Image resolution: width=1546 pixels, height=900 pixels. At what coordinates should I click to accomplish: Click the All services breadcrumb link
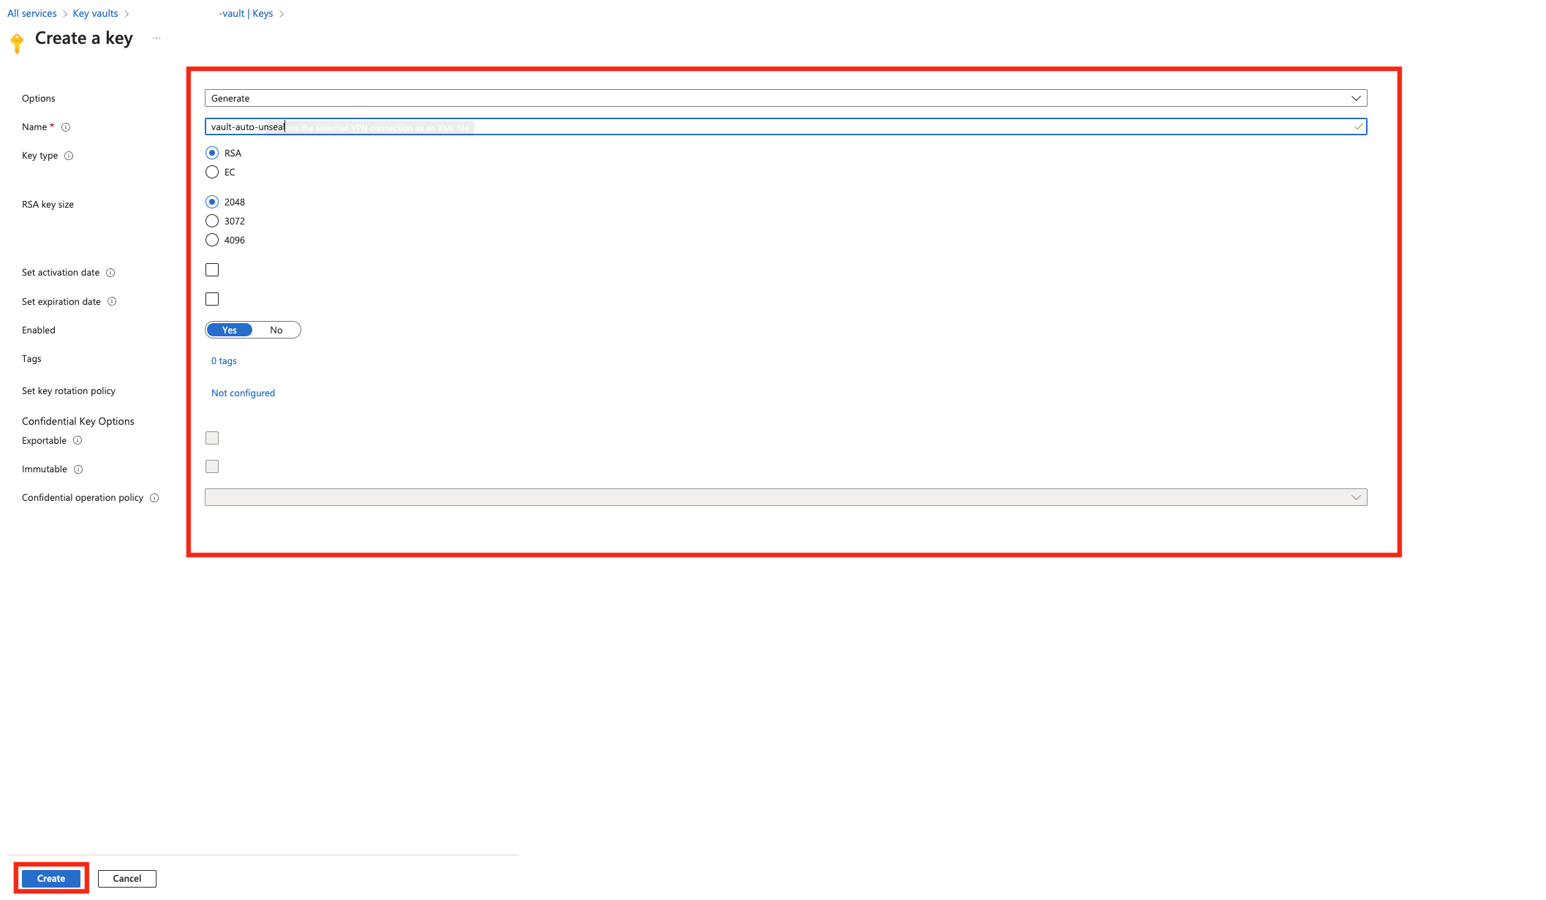[32, 13]
